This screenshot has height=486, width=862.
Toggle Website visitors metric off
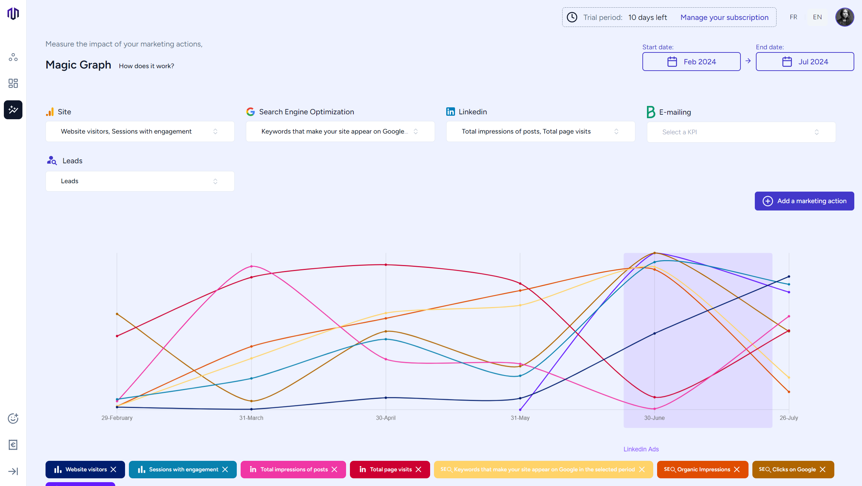tap(114, 470)
